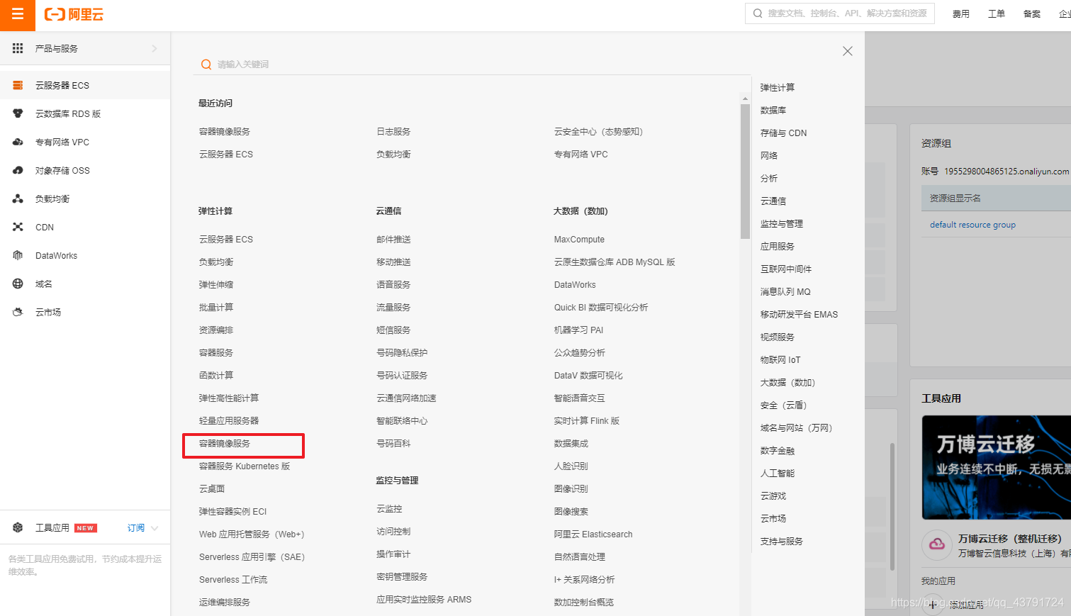This screenshot has width=1071, height=616.
Task: Open 容器服务 Kubernetes 版
Action: pos(245,466)
